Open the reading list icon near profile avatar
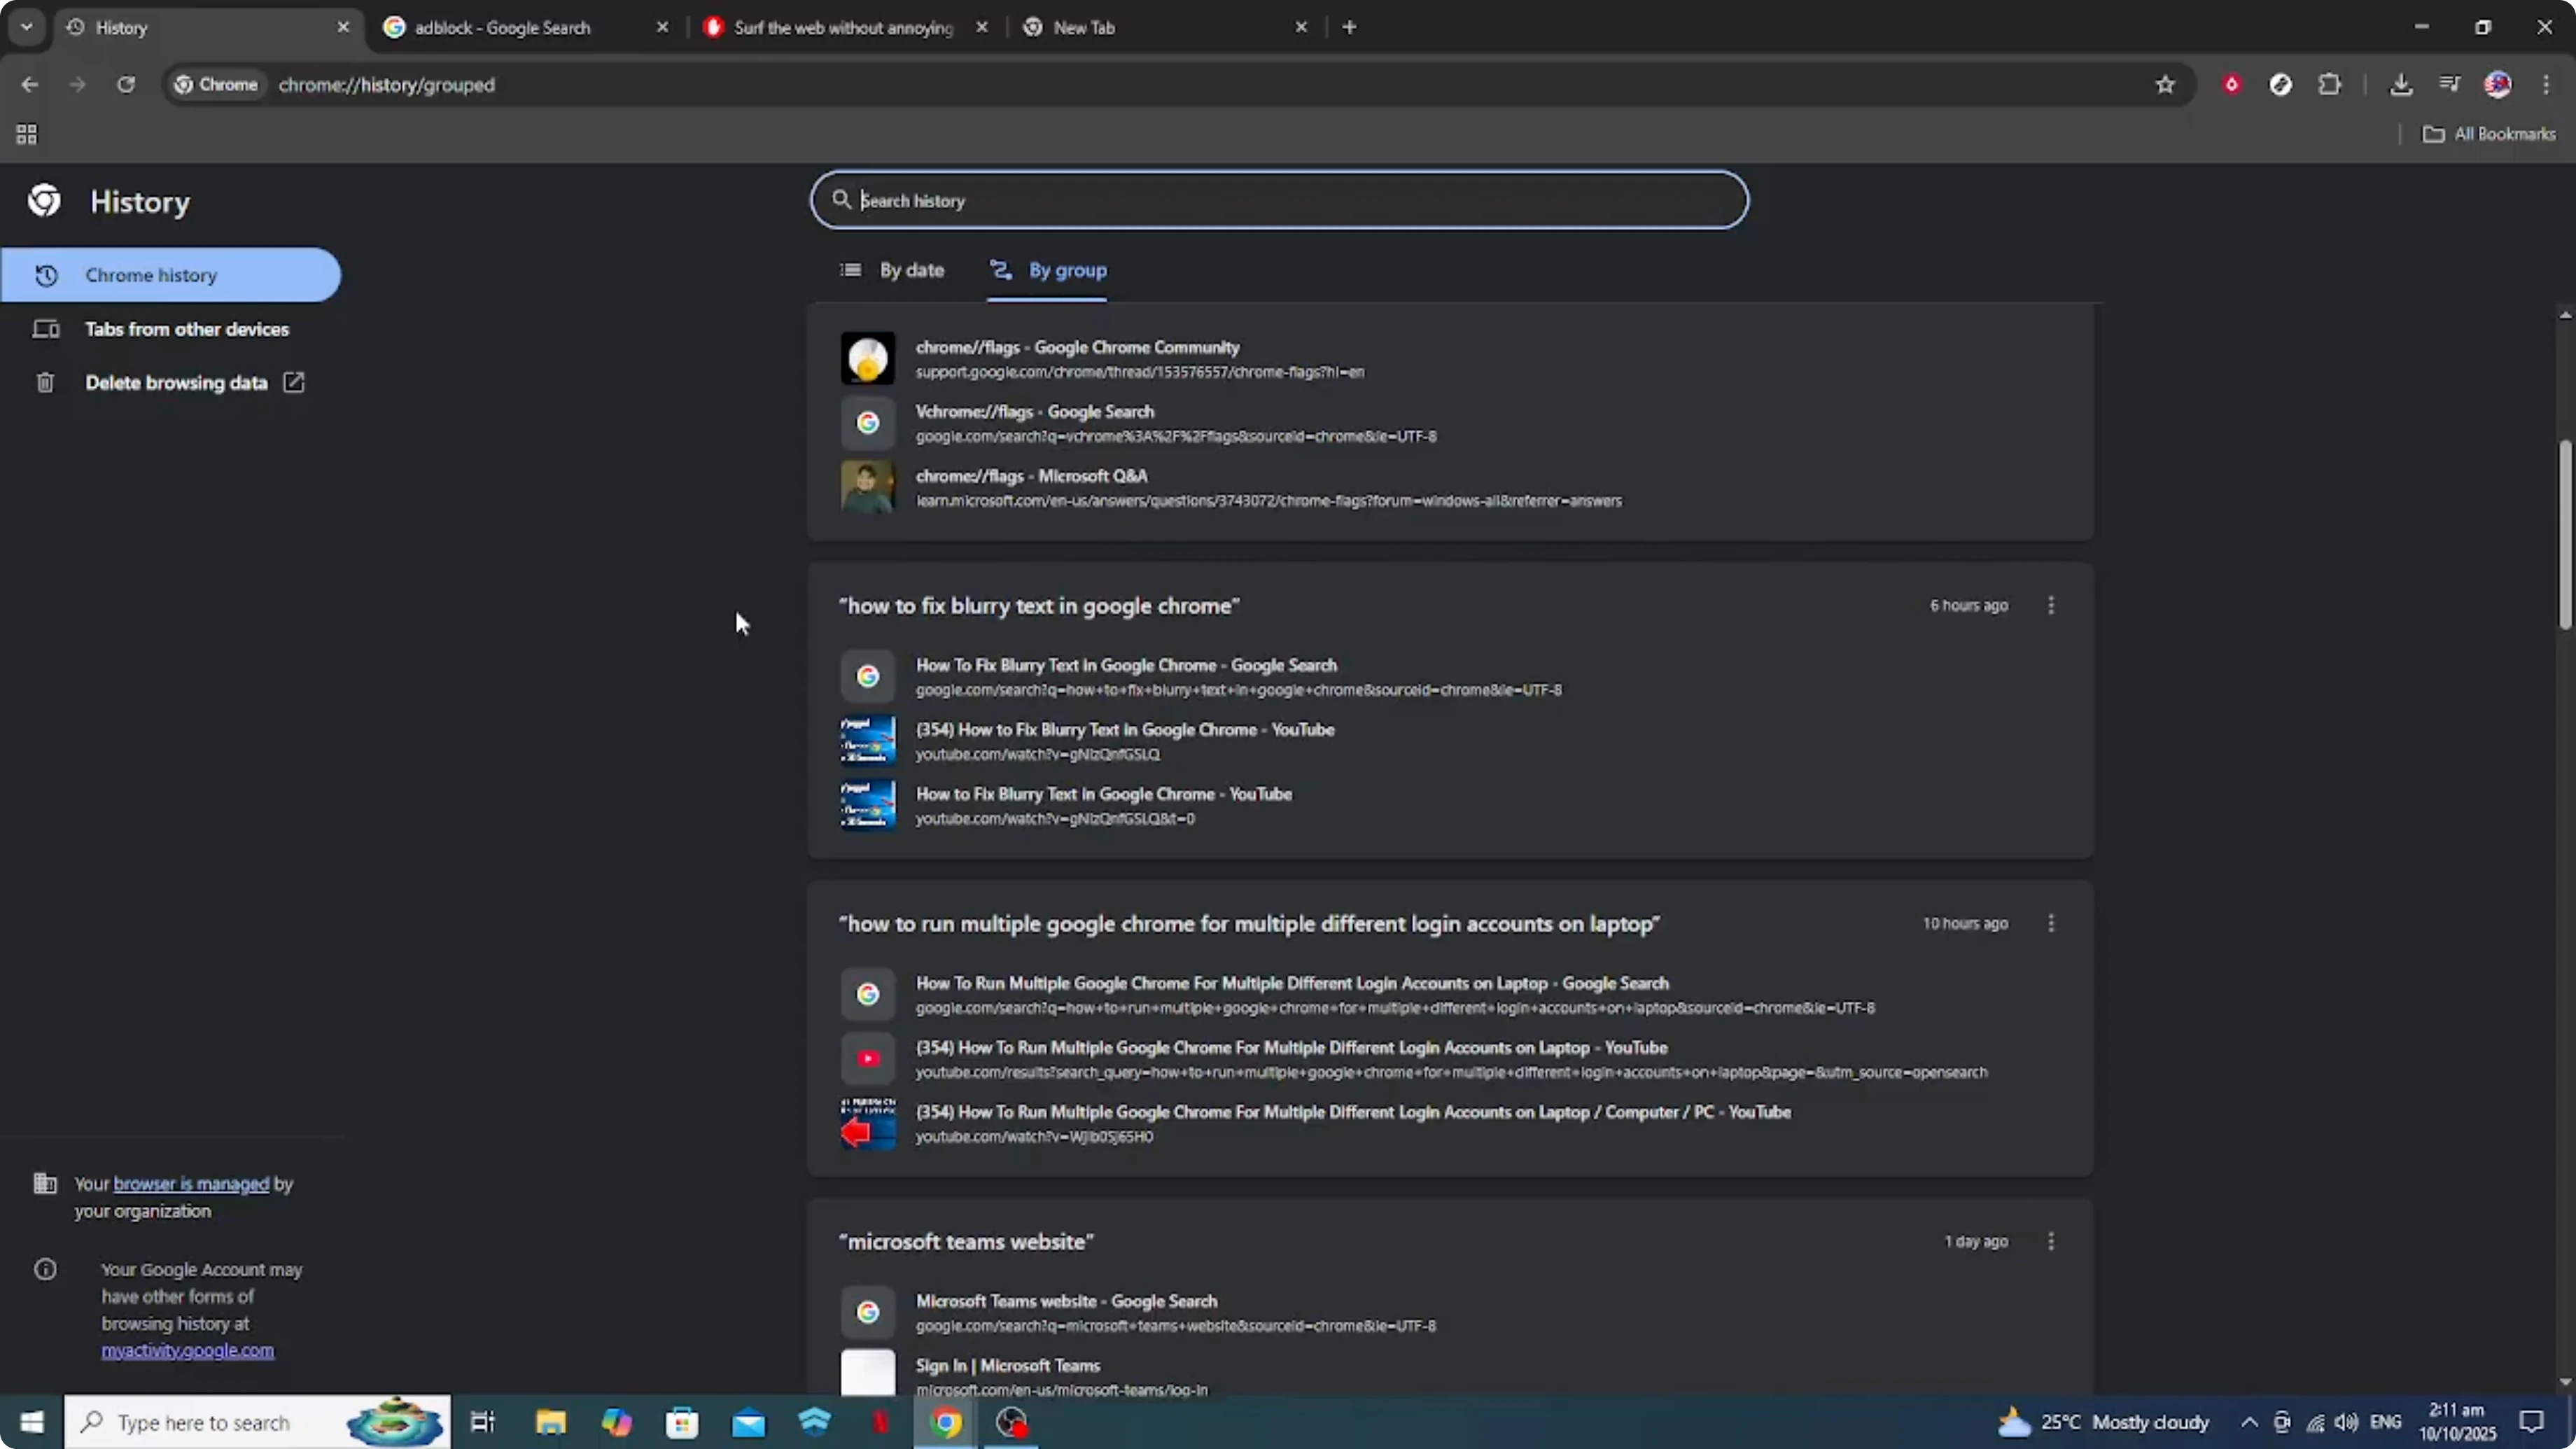2576x1449 pixels. 2449,84
